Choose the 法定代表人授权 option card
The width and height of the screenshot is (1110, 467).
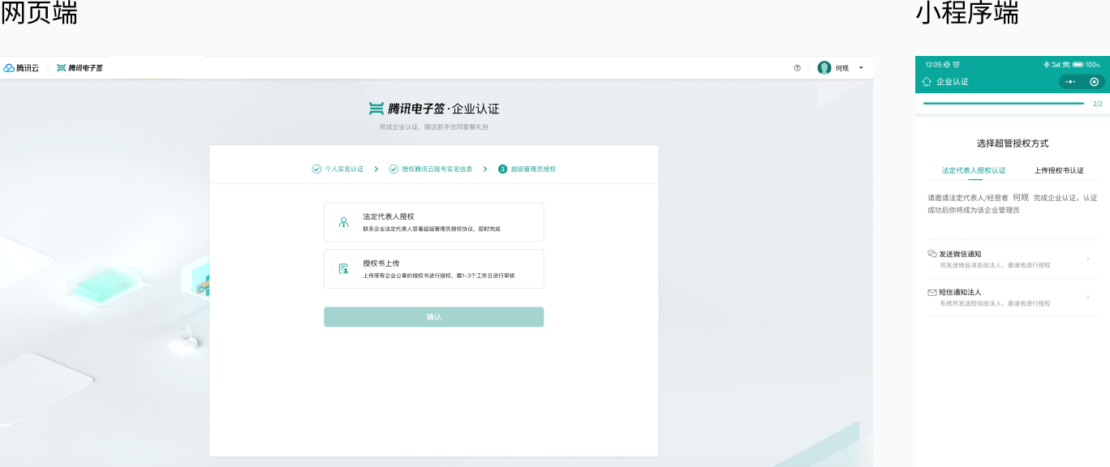(x=433, y=222)
